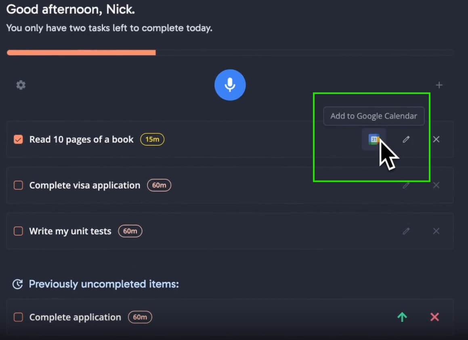The height and width of the screenshot is (340, 468).
Task: Delete the Write my unit tests task
Action: pos(436,231)
